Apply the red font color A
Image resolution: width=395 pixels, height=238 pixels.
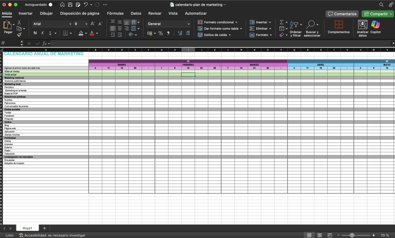92,33
